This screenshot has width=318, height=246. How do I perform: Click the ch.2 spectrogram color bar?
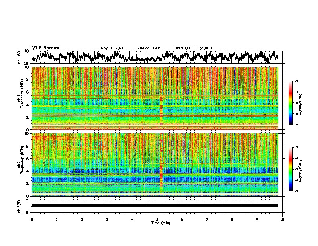pos(290,169)
